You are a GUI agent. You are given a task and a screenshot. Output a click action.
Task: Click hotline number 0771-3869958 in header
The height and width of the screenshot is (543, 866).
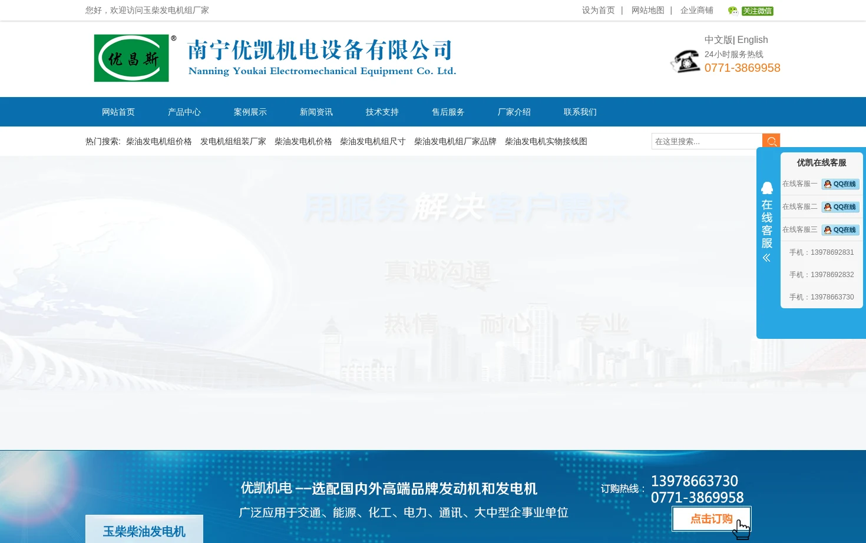click(742, 68)
